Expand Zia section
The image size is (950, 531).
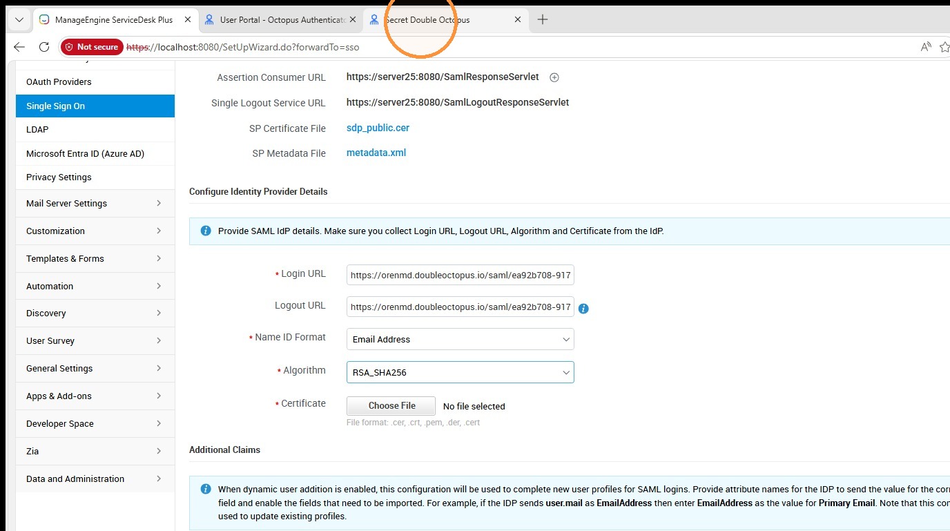point(95,452)
